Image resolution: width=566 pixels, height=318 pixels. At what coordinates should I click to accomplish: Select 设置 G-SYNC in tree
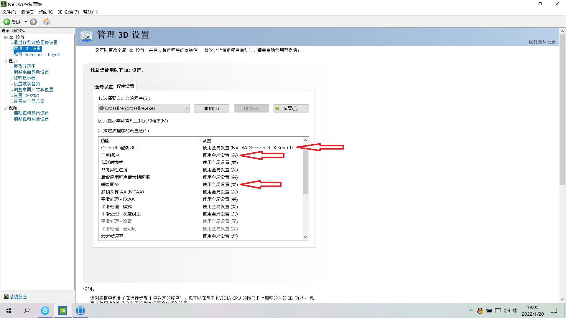tap(26, 96)
